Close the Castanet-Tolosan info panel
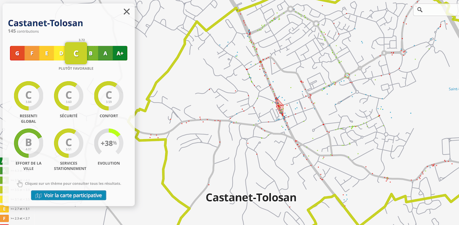 pos(127,12)
